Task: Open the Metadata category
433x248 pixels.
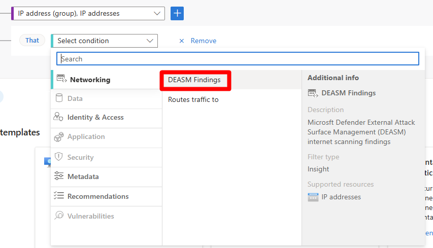Action: [x=83, y=176]
